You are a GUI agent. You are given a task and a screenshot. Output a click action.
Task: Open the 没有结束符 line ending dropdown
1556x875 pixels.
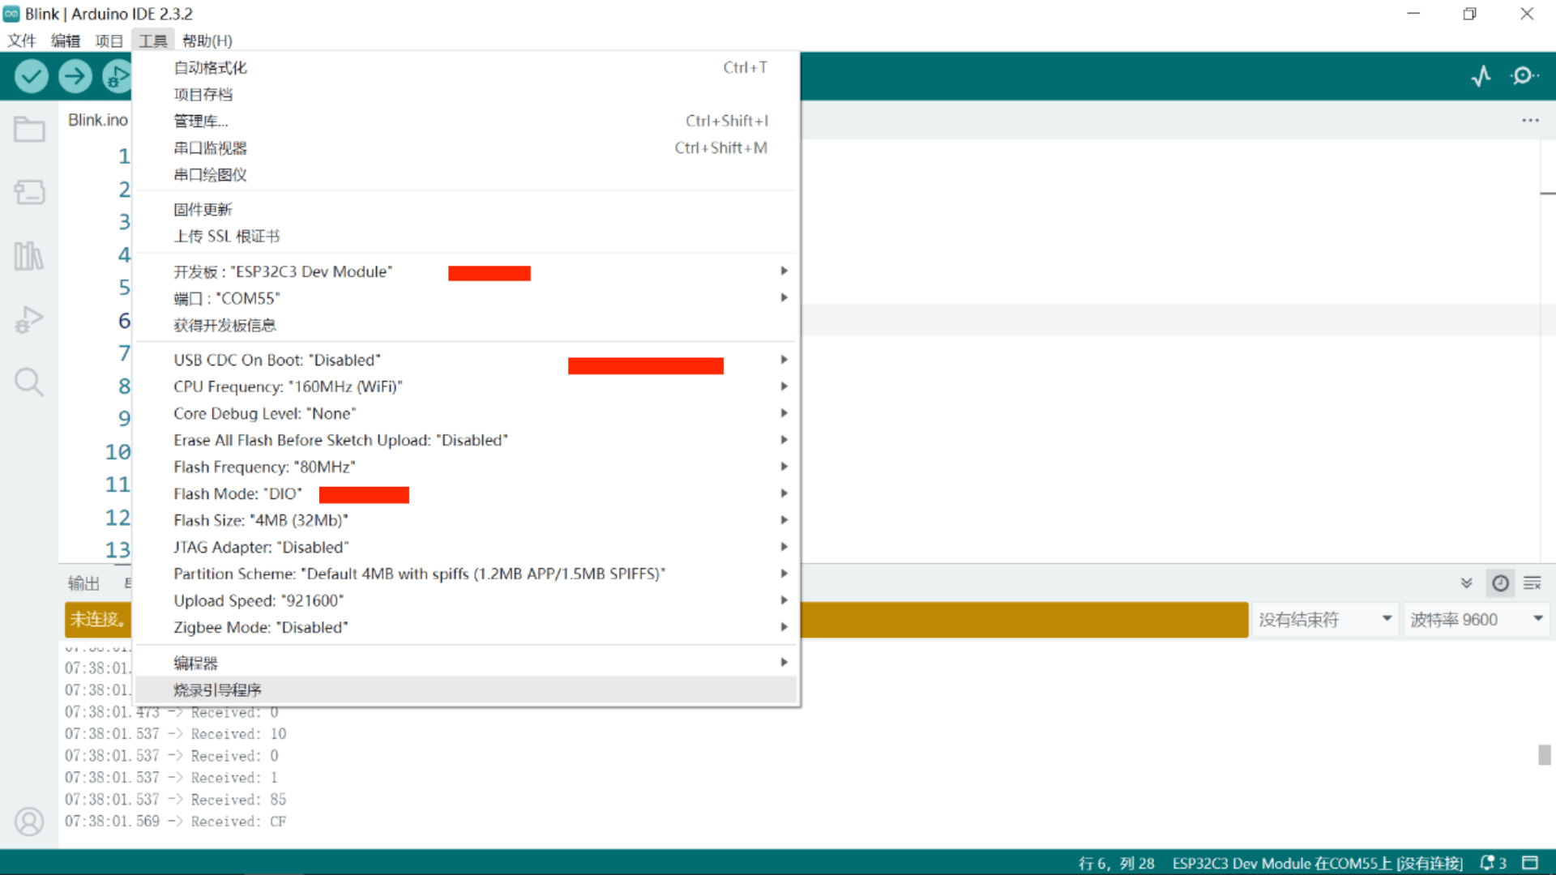tap(1325, 620)
